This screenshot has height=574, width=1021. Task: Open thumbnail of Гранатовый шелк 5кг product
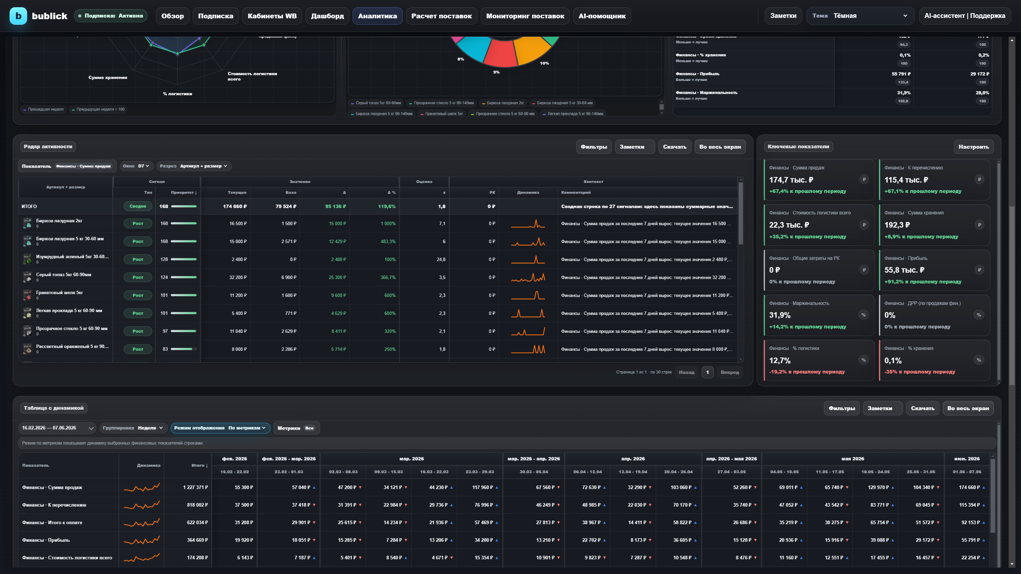pos(27,295)
